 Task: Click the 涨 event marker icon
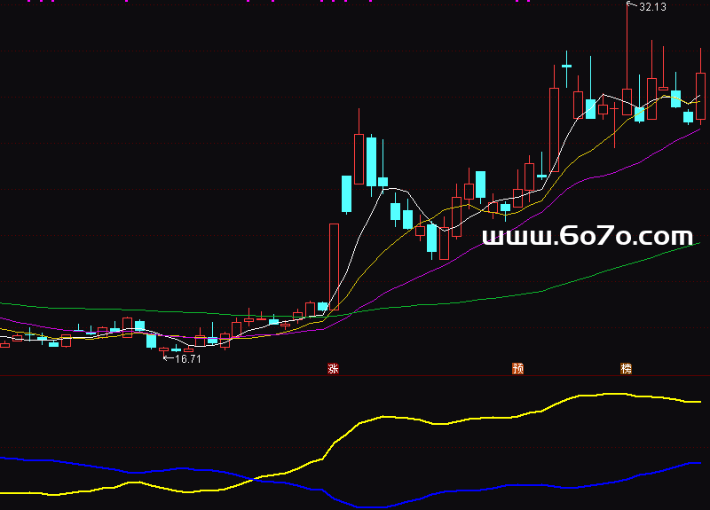pyautogui.click(x=334, y=368)
